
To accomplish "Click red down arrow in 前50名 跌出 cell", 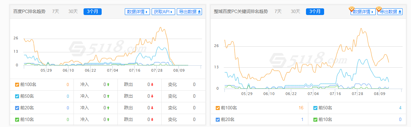I will 152,96.
